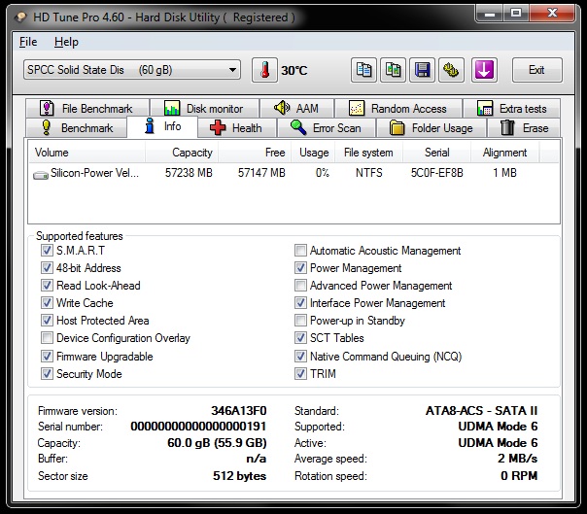The height and width of the screenshot is (514, 587).
Task: Open the File menu
Action: [x=28, y=42]
